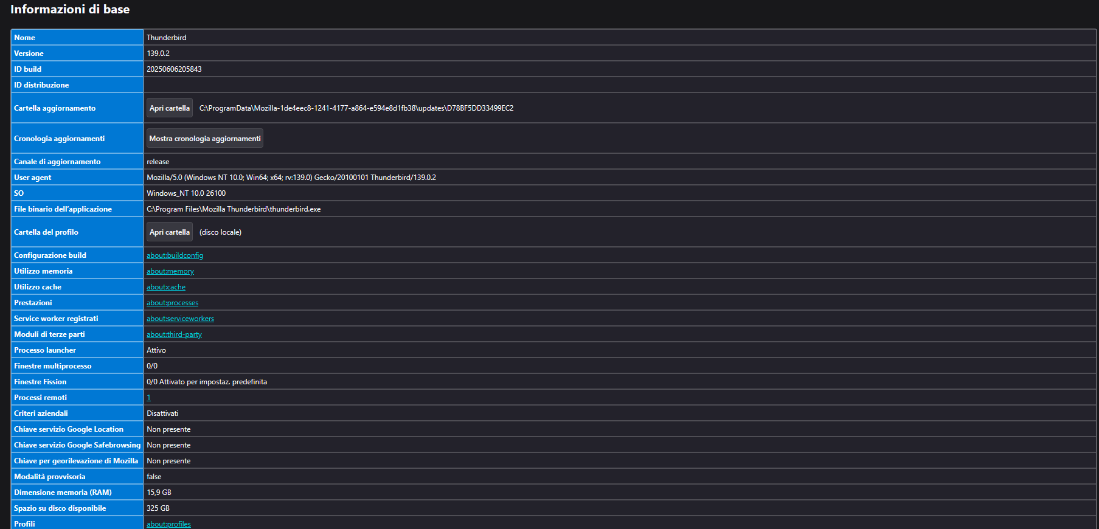The height and width of the screenshot is (529, 1099).
Task: Click the Processo launcher label
Action: (45, 350)
